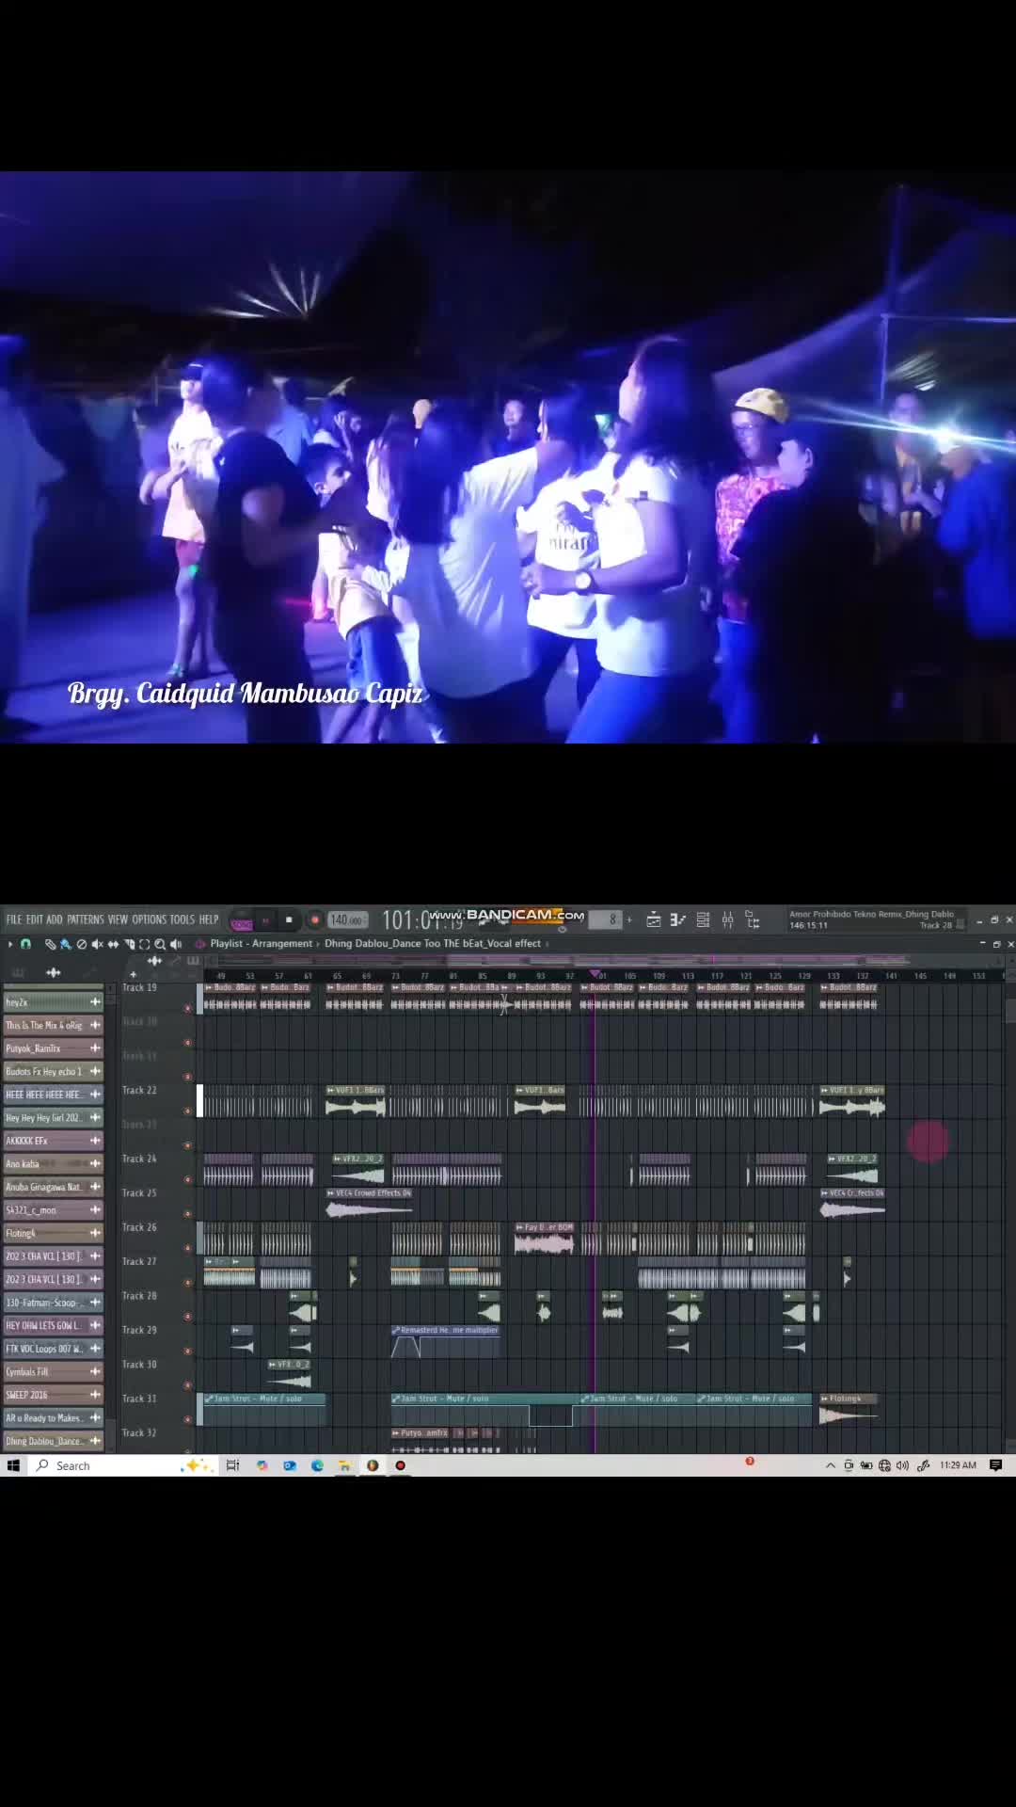Open the Windows Start menu
This screenshot has width=1016, height=1807.
pyautogui.click(x=13, y=1465)
